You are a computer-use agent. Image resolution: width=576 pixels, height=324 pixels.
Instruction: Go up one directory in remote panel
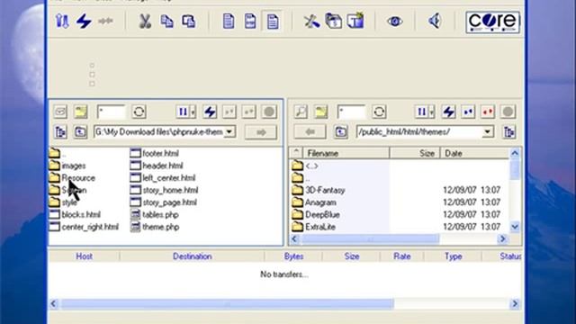point(340,132)
